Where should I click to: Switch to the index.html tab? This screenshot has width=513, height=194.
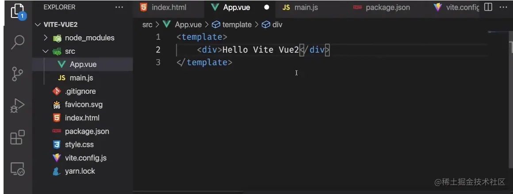point(168,7)
